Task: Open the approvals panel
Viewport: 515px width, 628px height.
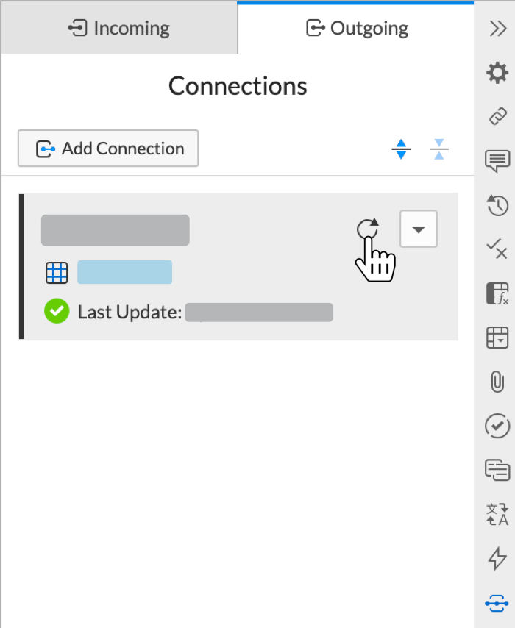Action: tap(497, 427)
